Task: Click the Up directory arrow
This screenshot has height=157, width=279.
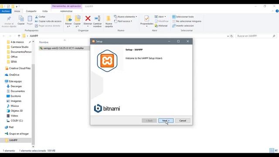Action: [19, 36]
